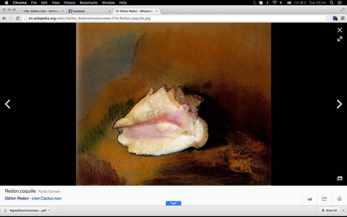Close the downloads bar
The image size is (347, 217).
point(343,210)
